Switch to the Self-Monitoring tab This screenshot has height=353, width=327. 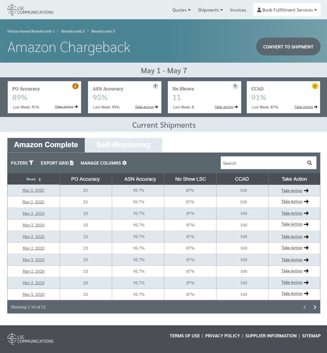pyautogui.click(x=123, y=145)
